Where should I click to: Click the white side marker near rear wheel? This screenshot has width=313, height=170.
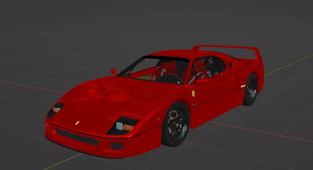(243, 86)
